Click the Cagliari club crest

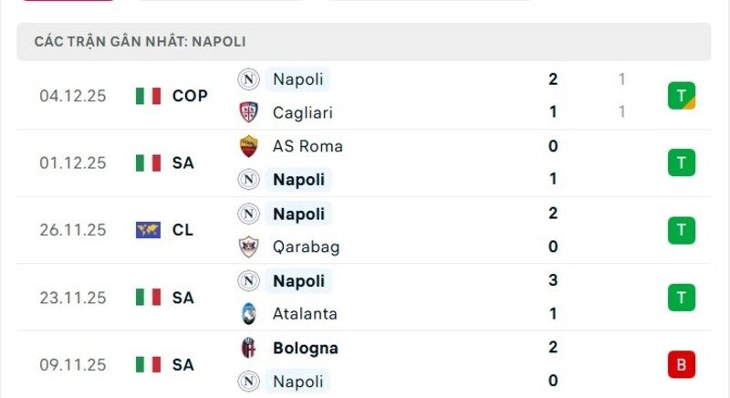(x=248, y=112)
